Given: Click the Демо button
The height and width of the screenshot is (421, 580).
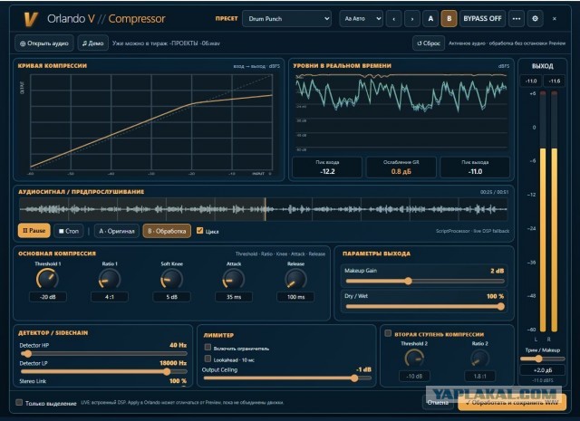Looking at the screenshot, I should coord(93,43).
